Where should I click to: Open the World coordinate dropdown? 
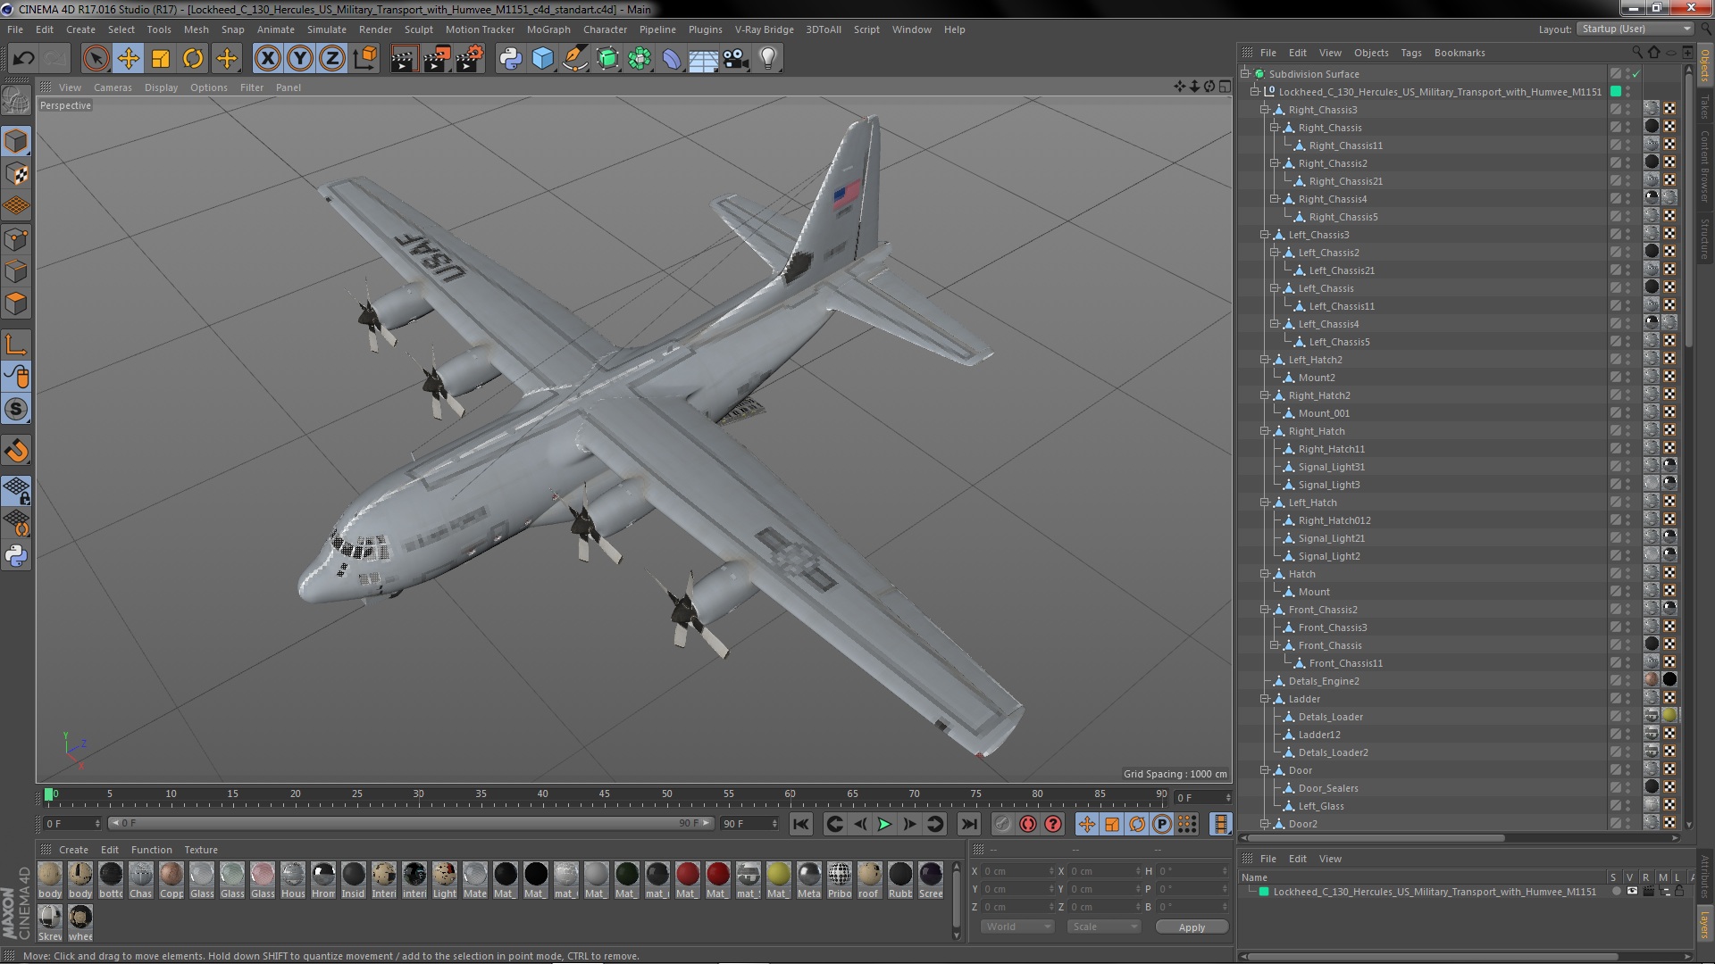point(1018,927)
